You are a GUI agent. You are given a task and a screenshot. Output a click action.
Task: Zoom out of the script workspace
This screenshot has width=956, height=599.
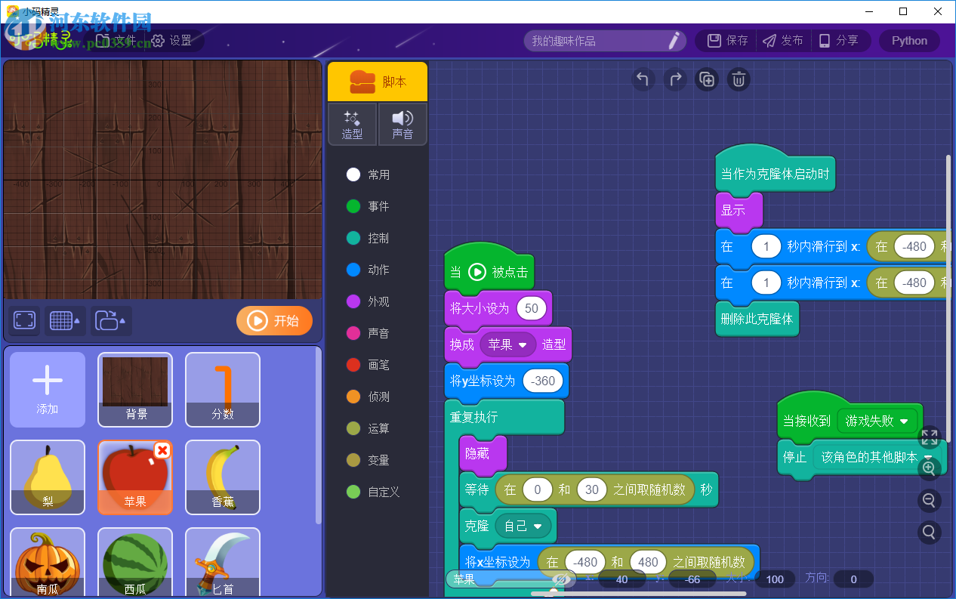tap(929, 500)
